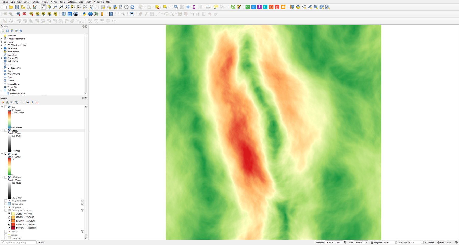Click the Refresh icon in Browser panel

tap(7, 31)
